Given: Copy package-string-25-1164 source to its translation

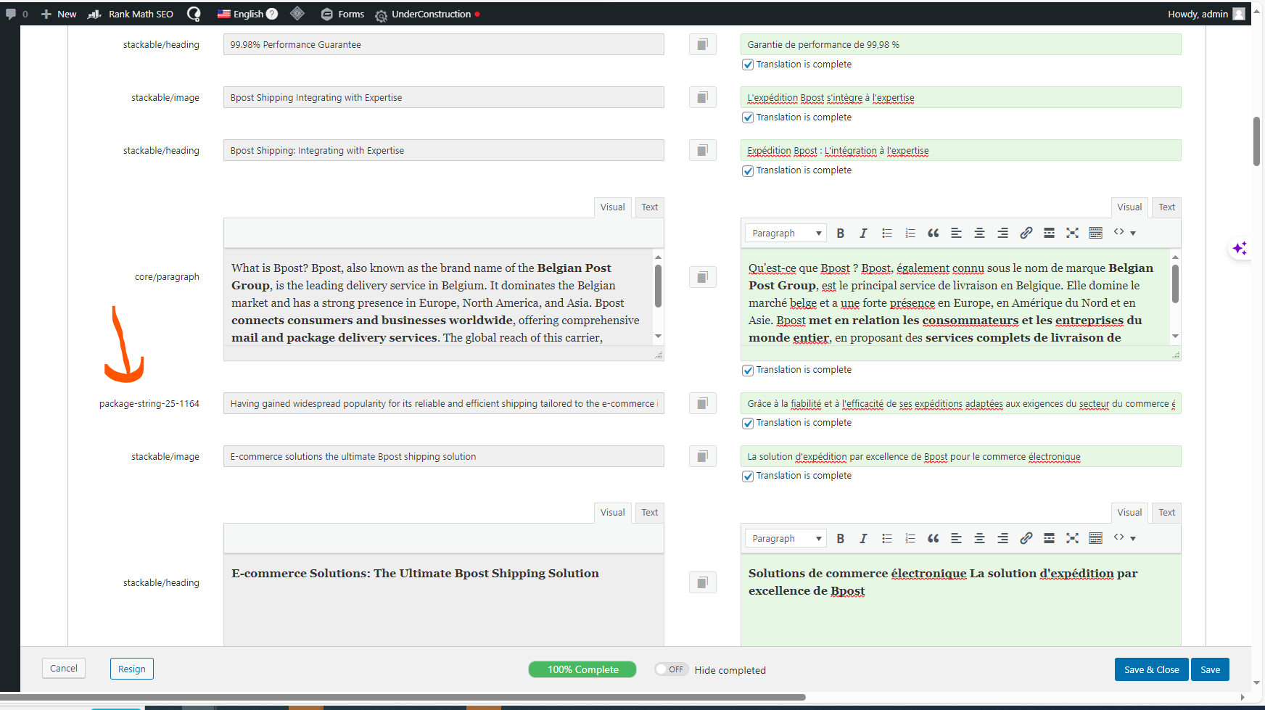Looking at the screenshot, I should 702,404.
